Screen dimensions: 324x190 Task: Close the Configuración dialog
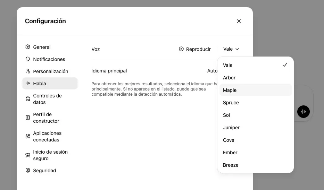coord(239,21)
